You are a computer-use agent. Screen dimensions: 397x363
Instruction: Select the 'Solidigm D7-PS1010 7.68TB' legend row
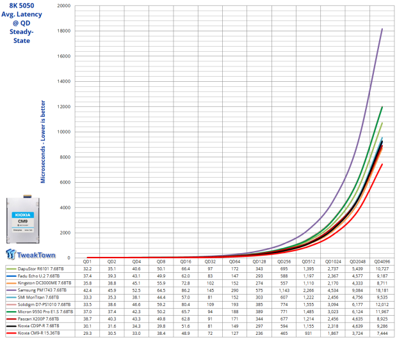click(40, 305)
